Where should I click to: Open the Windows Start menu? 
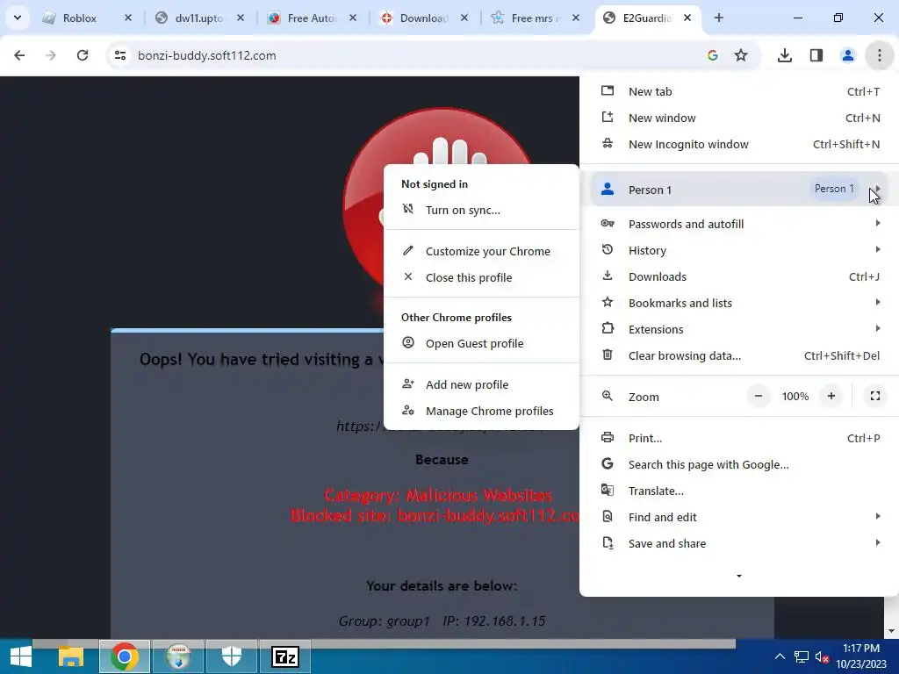pyautogui.click(x=21, y=656)
